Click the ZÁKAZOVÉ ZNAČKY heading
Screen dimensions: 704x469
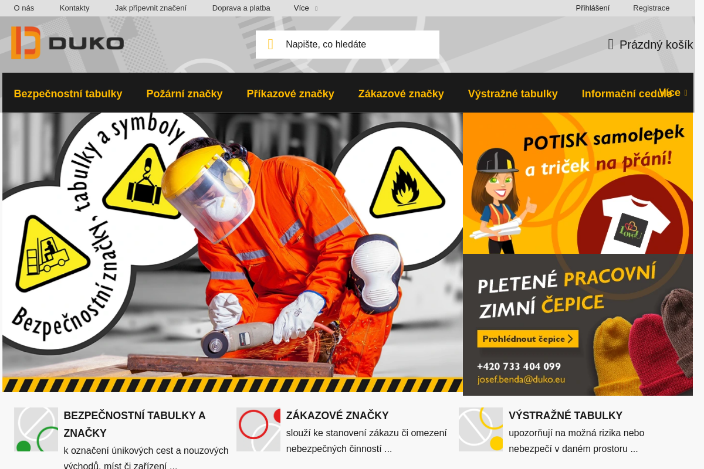[x=337, y=416]
